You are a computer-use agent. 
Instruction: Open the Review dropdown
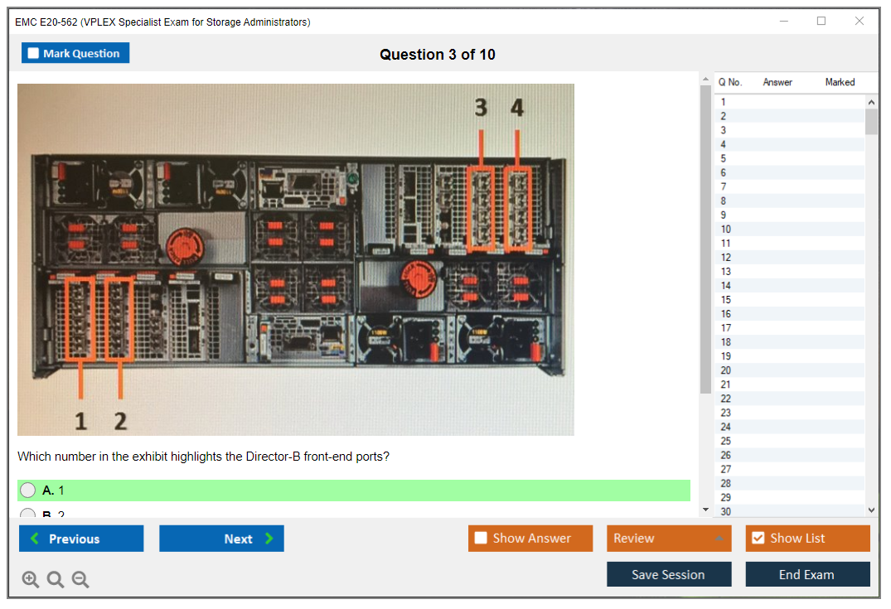pyautogui.click(x=668, y=539)
